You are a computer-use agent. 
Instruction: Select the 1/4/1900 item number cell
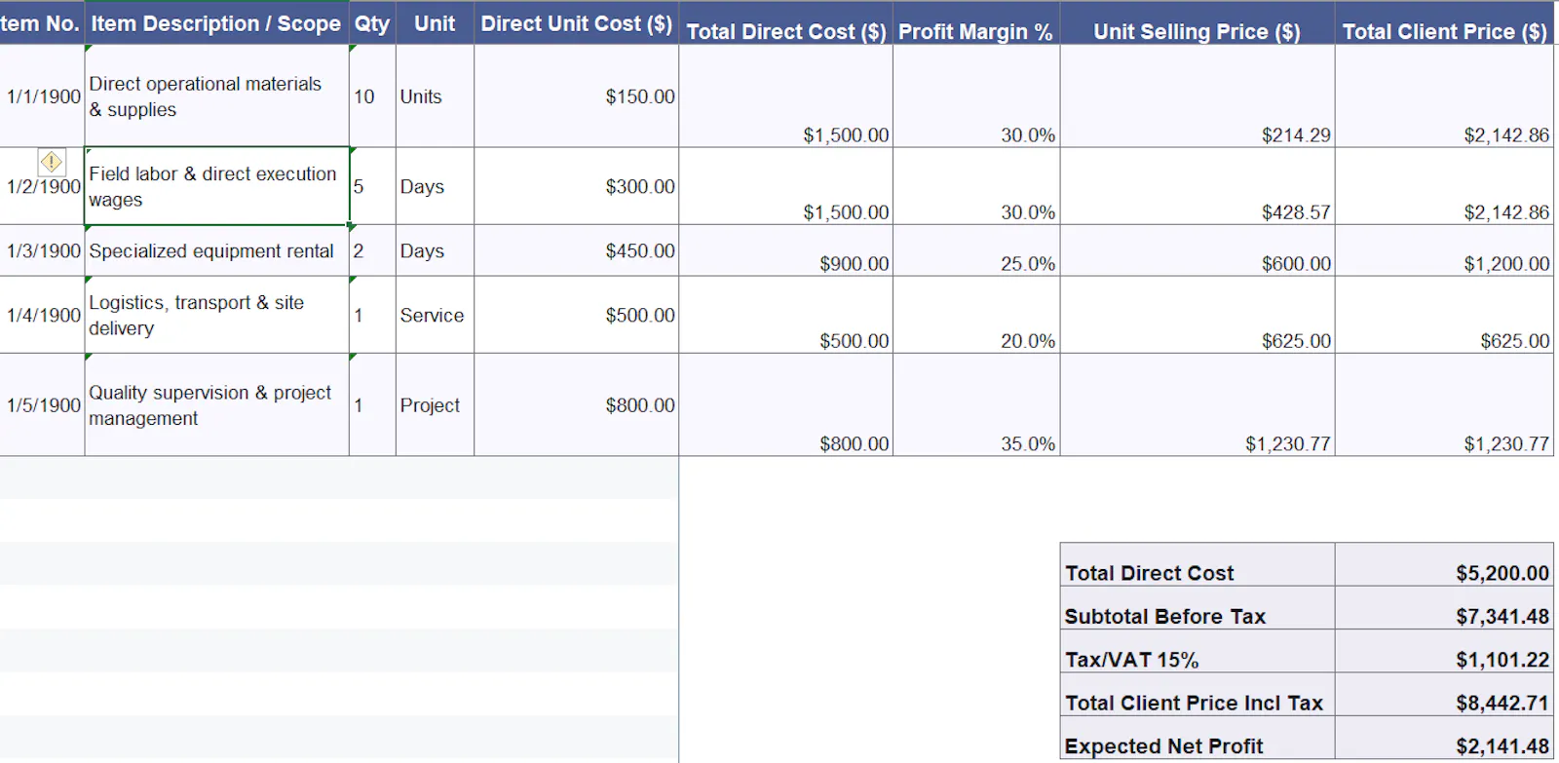[42, 315]
